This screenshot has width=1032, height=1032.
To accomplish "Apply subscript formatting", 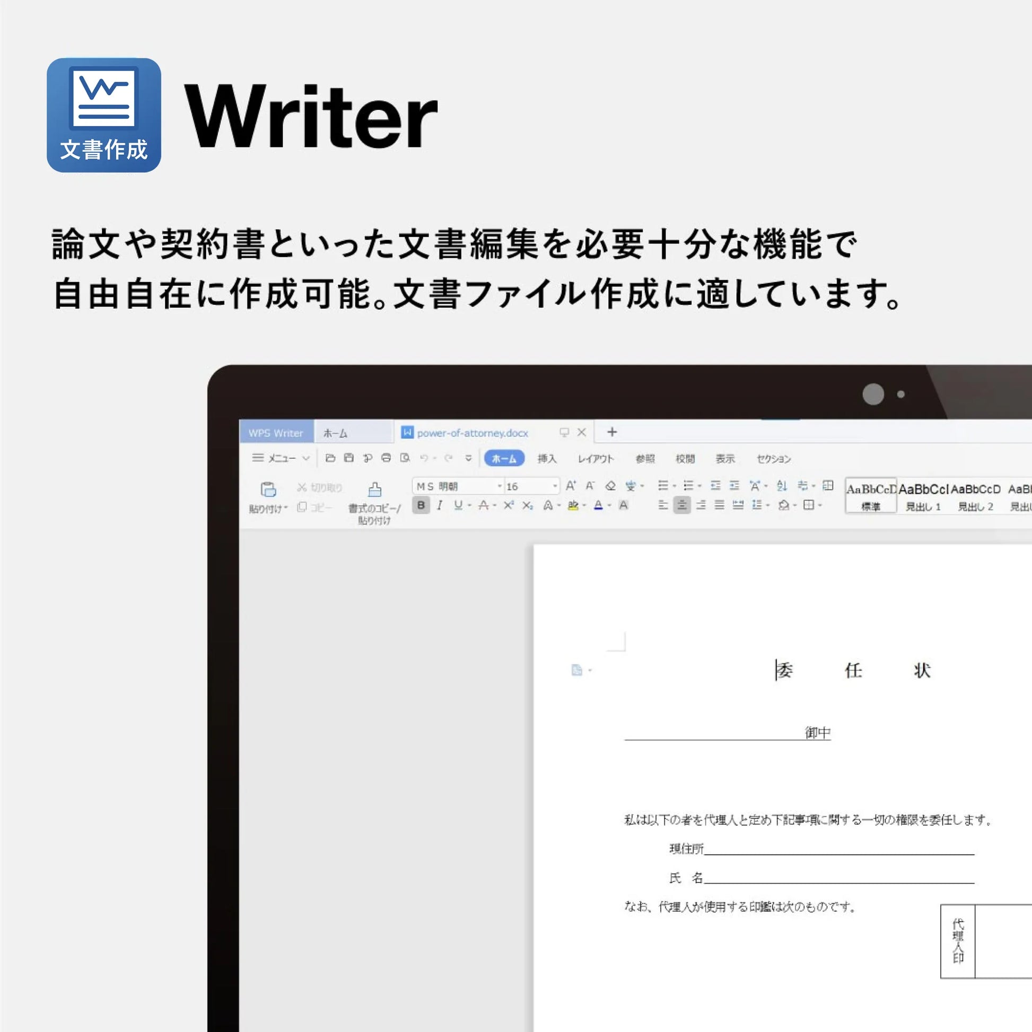I will [x=528, y=505].
